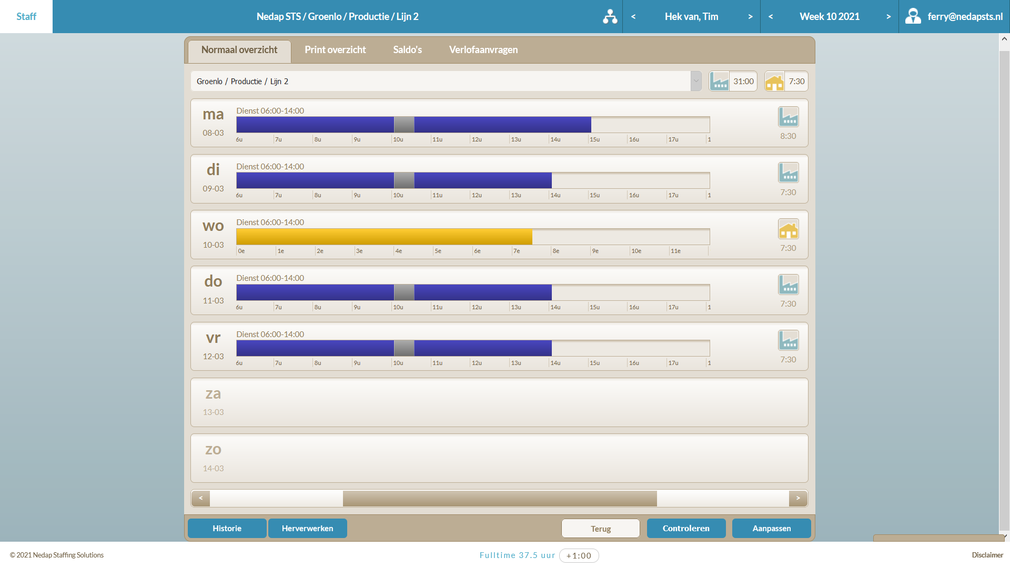Image resolution: width=1010 pixels, height=568 pixels.
Task: Open the Saldo's tab
Action: pos(407,50)
